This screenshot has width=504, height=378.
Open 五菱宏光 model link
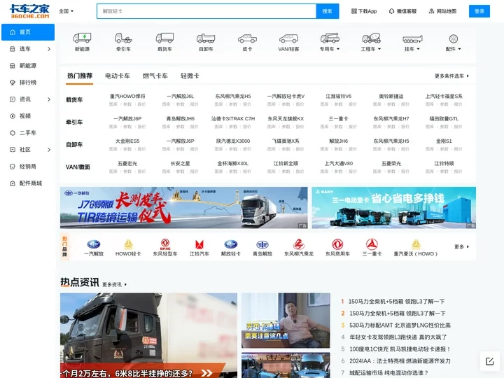click(x=127, y=164)
